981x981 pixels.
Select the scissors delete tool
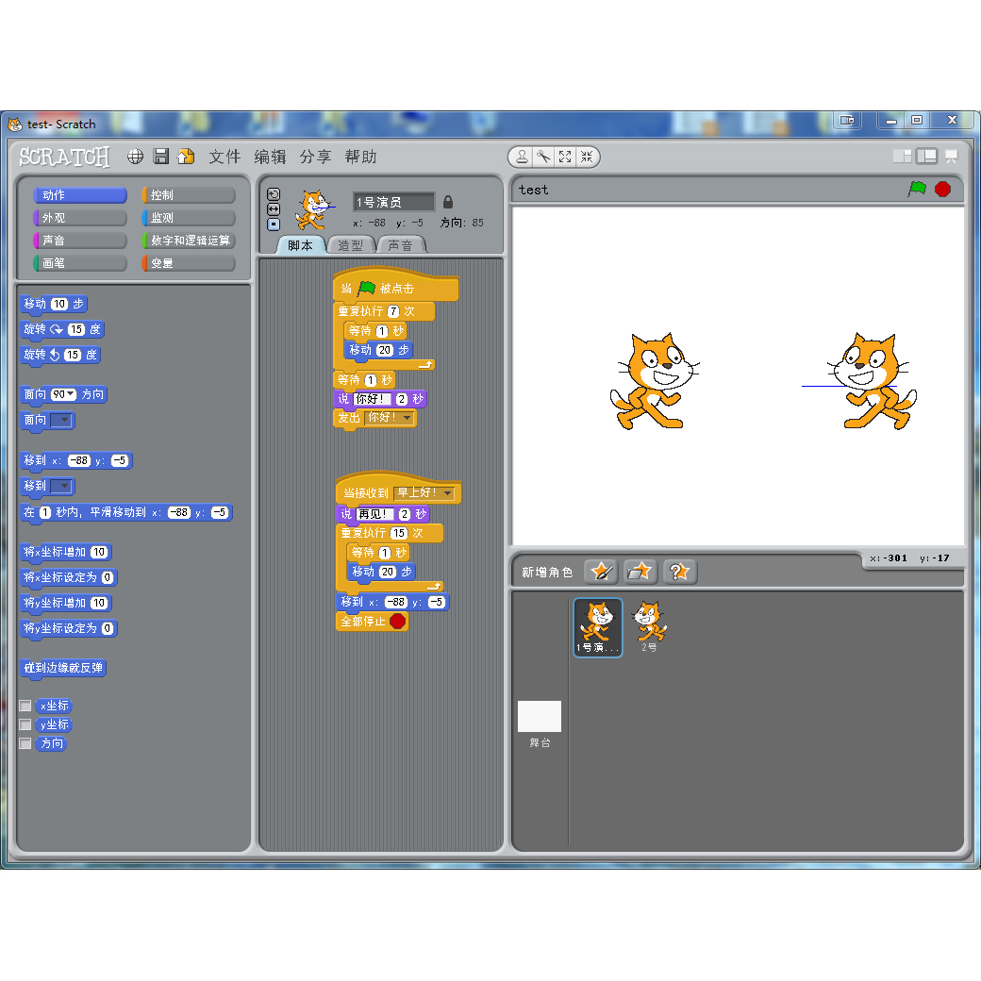tap(543, 157)
